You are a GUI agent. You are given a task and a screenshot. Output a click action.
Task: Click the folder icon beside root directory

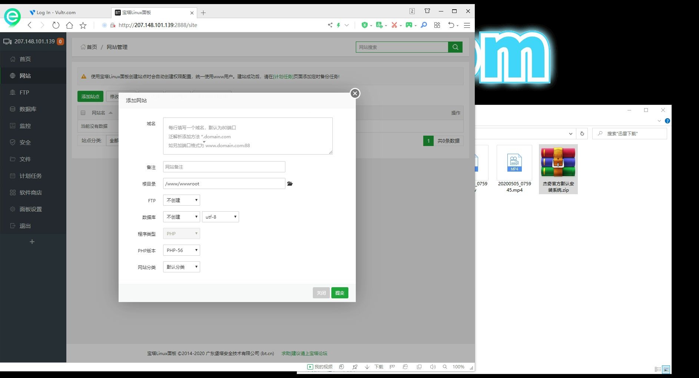[x=290, y=184]
